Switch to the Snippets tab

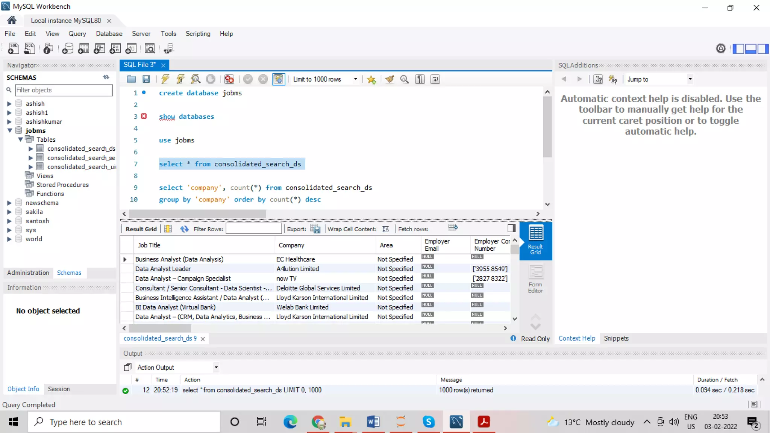coord(616,338)
